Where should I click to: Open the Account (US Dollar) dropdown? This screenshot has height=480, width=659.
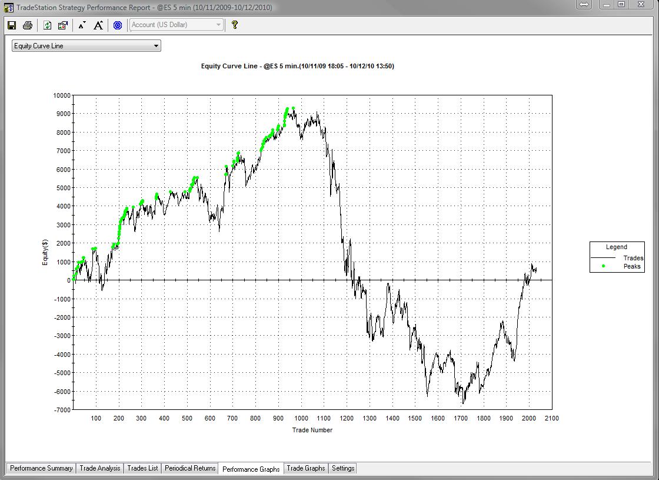(176, 25)
